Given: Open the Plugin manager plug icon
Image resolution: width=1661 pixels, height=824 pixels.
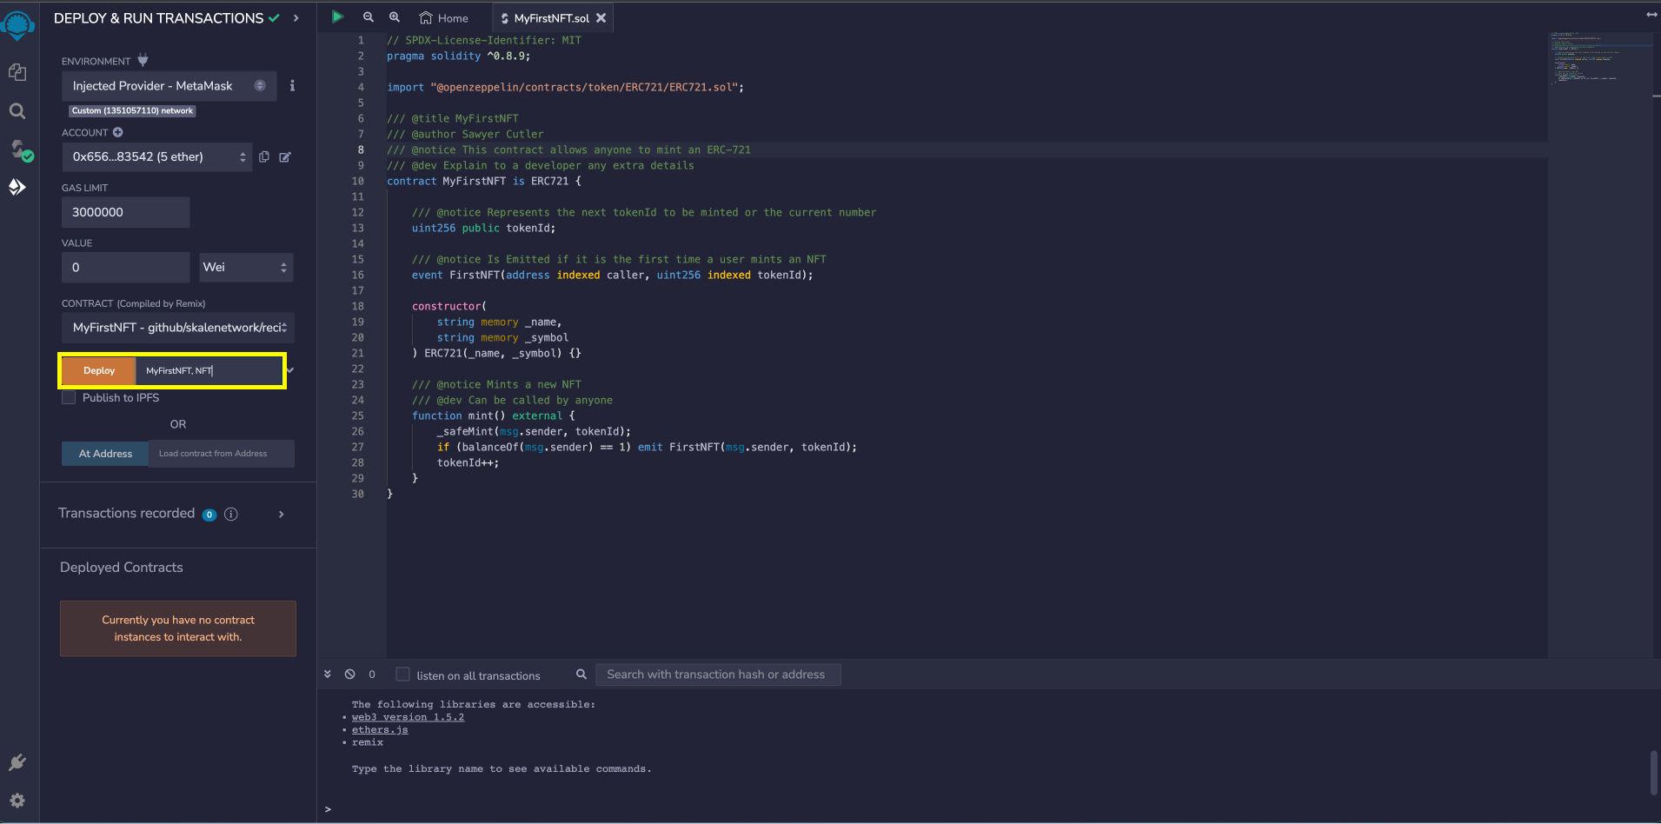Looking at the screenshot, I should [17, 762].
